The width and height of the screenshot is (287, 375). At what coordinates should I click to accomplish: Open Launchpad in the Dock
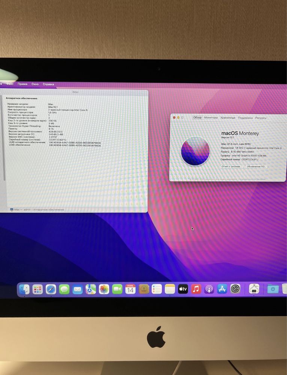tap(37, 289)
